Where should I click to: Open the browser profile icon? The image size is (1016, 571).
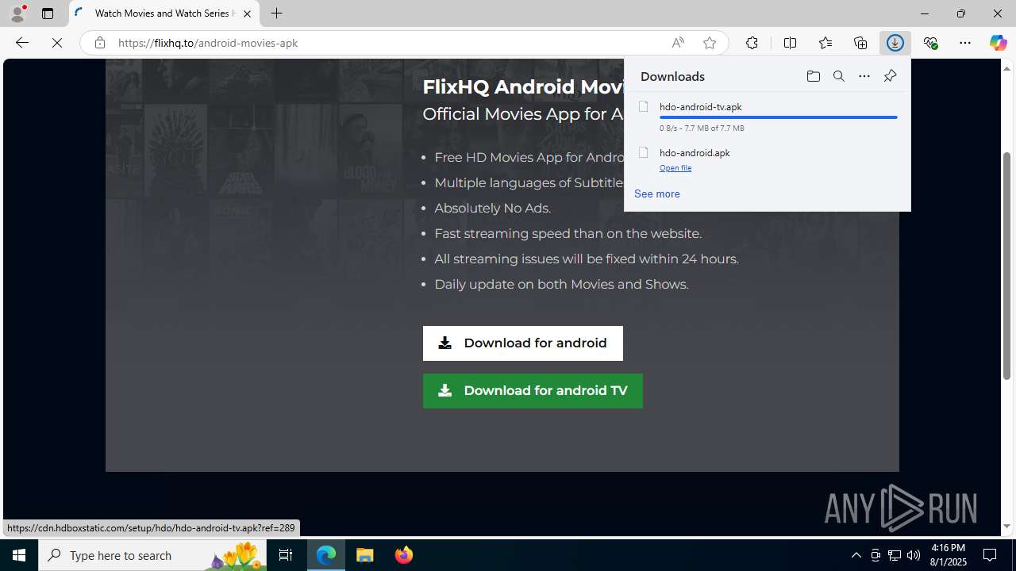coord(17,13)
